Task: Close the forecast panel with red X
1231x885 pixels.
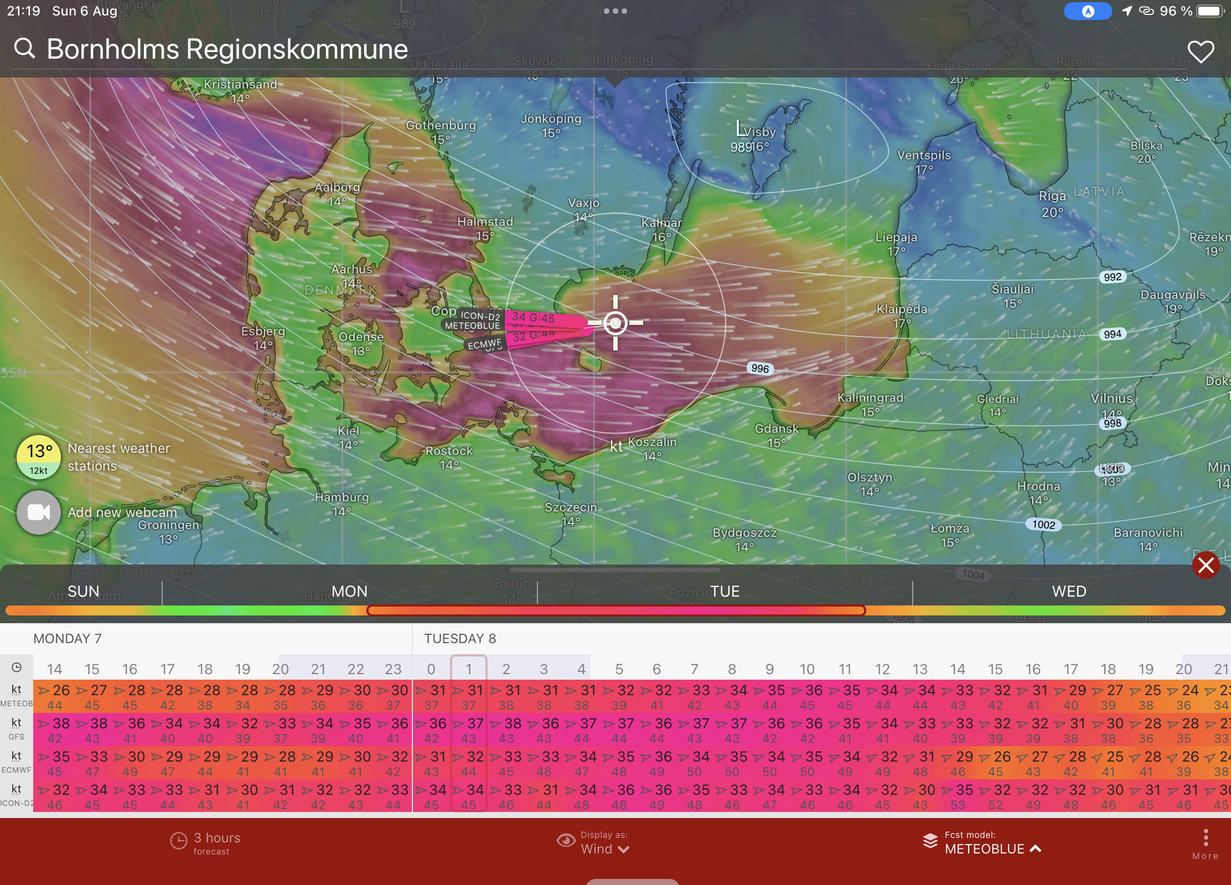Action: tap(1206, 565)
